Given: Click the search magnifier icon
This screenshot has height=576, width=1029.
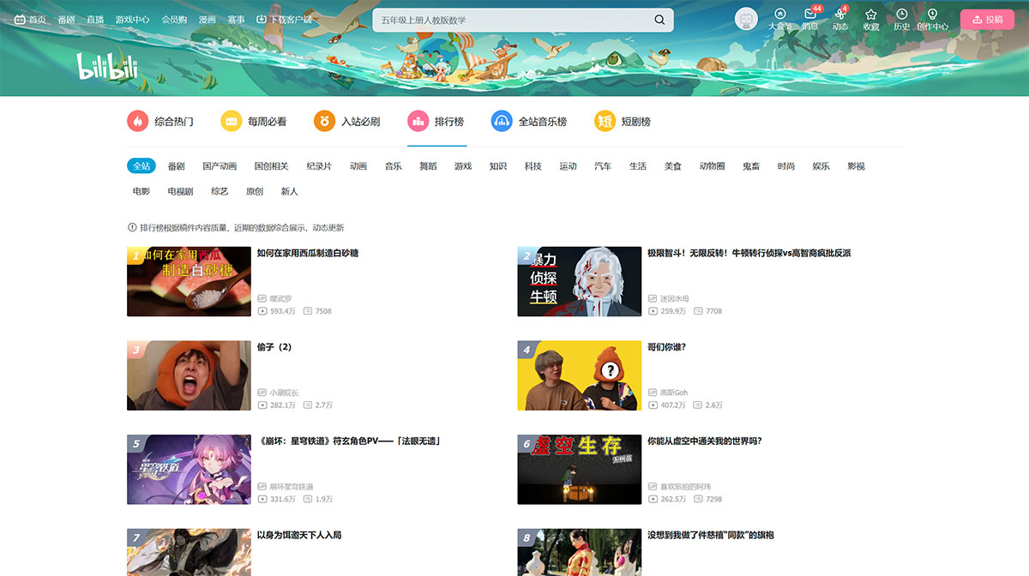Looking at the screenshot, I should tap(659, 19).
